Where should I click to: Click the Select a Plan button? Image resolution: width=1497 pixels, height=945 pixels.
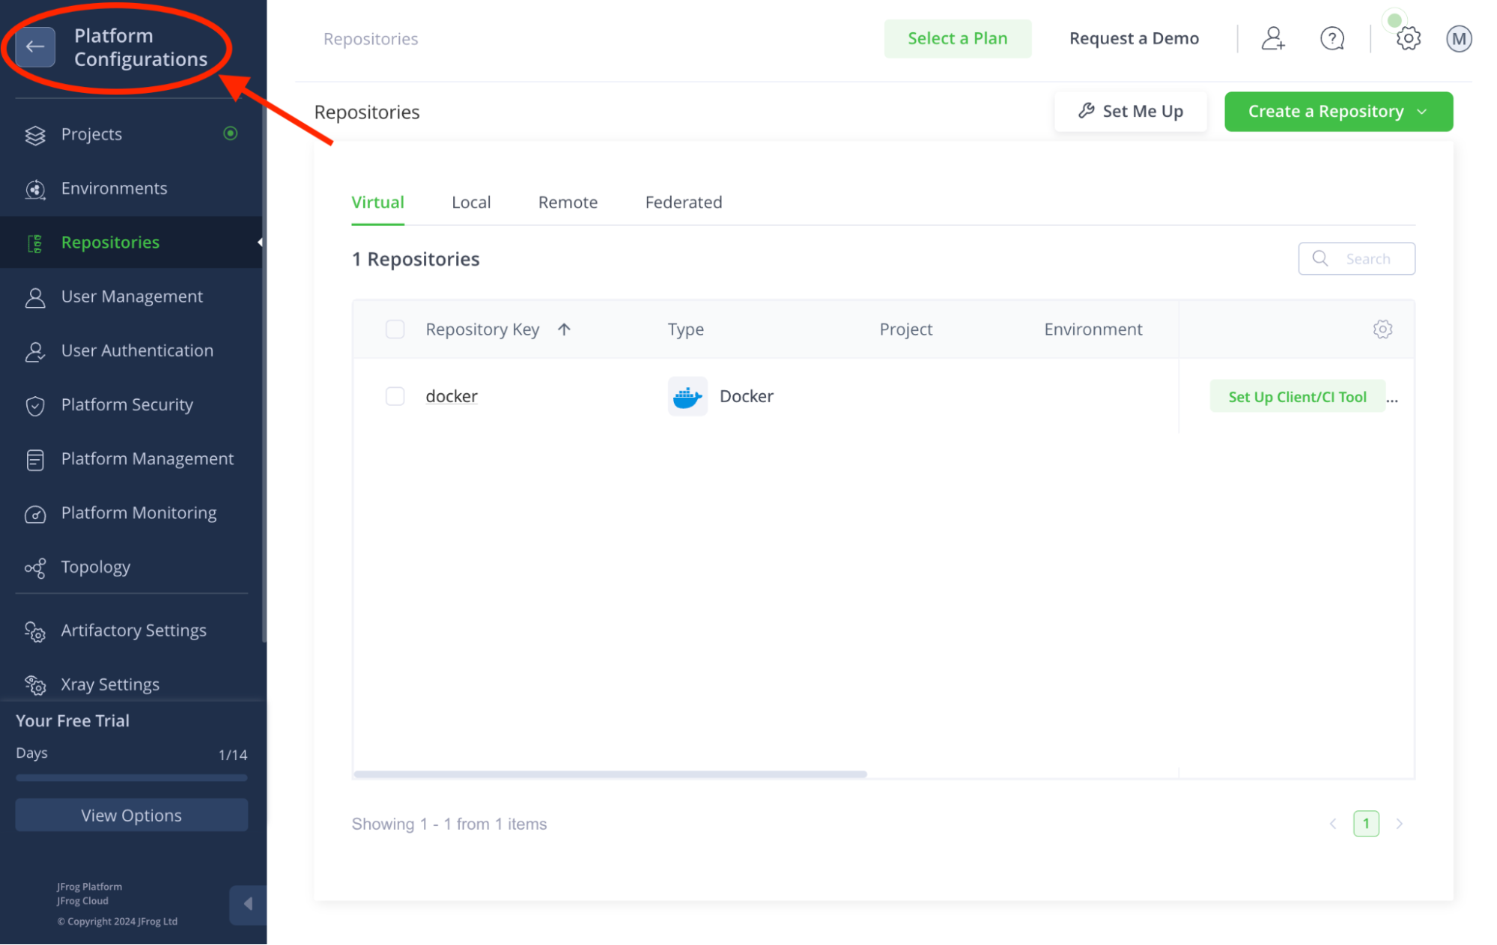[x=958, y=38]
